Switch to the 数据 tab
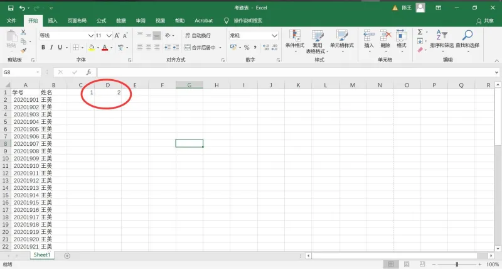This screenshot has width=502, height=269. click(121, 21)
